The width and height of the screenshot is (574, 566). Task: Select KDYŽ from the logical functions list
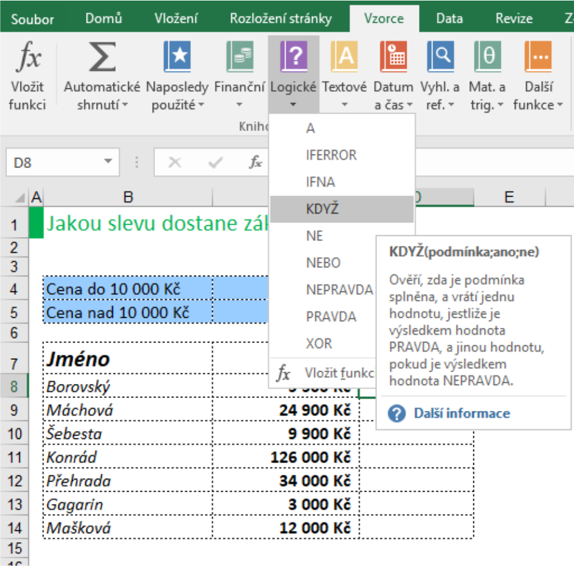322,209
